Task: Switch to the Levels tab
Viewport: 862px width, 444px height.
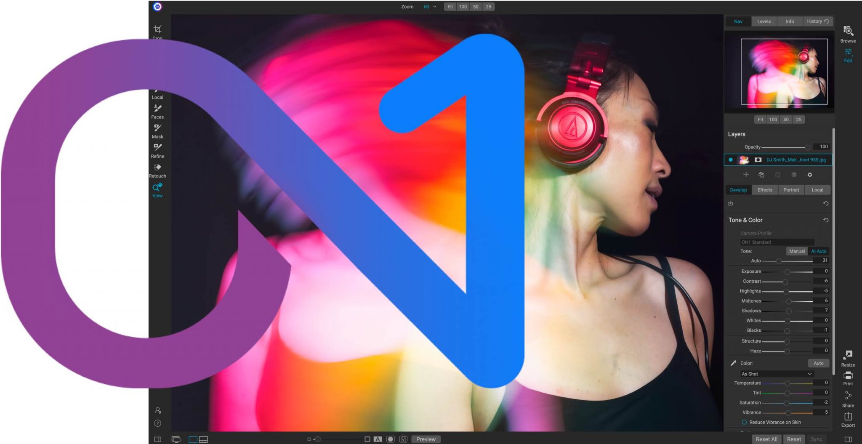Action: [764, 21]
